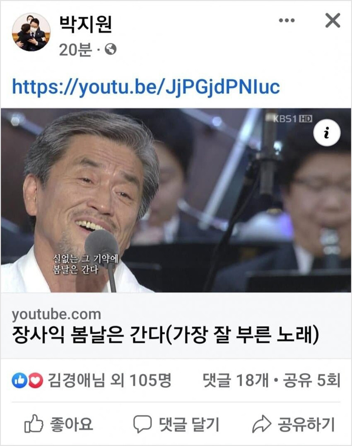Click the thumbs-up 좋아요 icon

coord(34,424)
